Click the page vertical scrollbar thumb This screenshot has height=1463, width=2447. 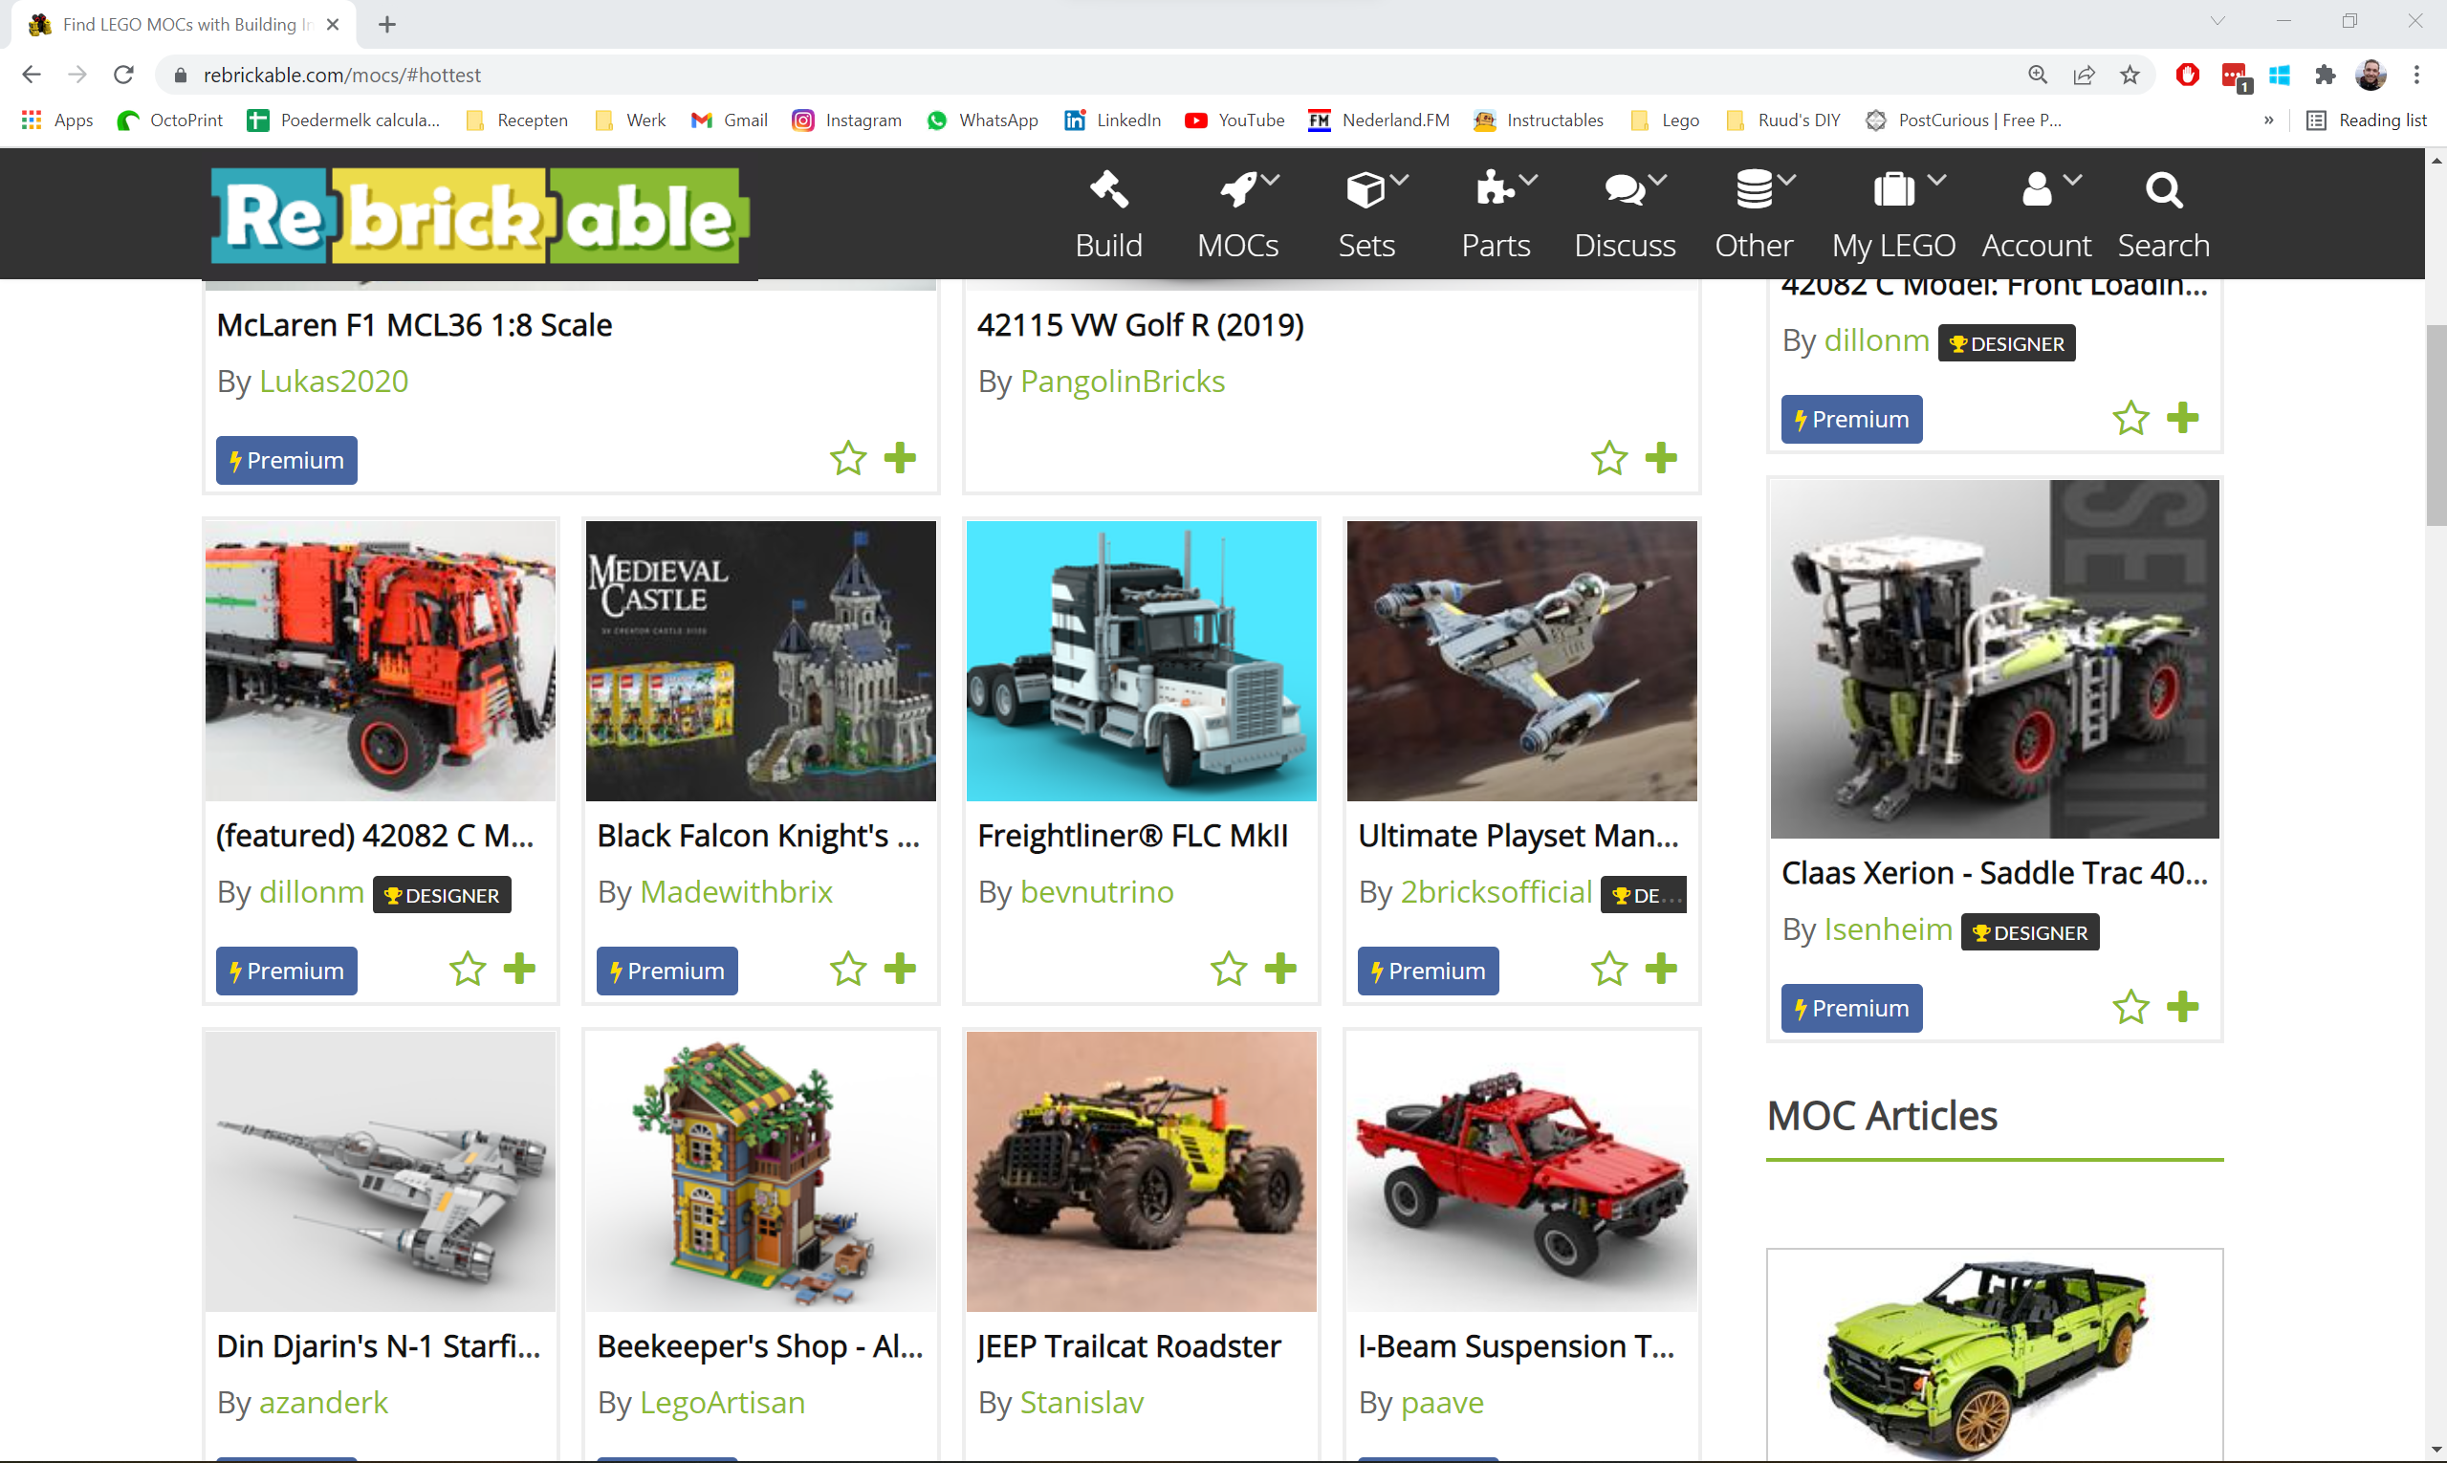(2436, 424)
